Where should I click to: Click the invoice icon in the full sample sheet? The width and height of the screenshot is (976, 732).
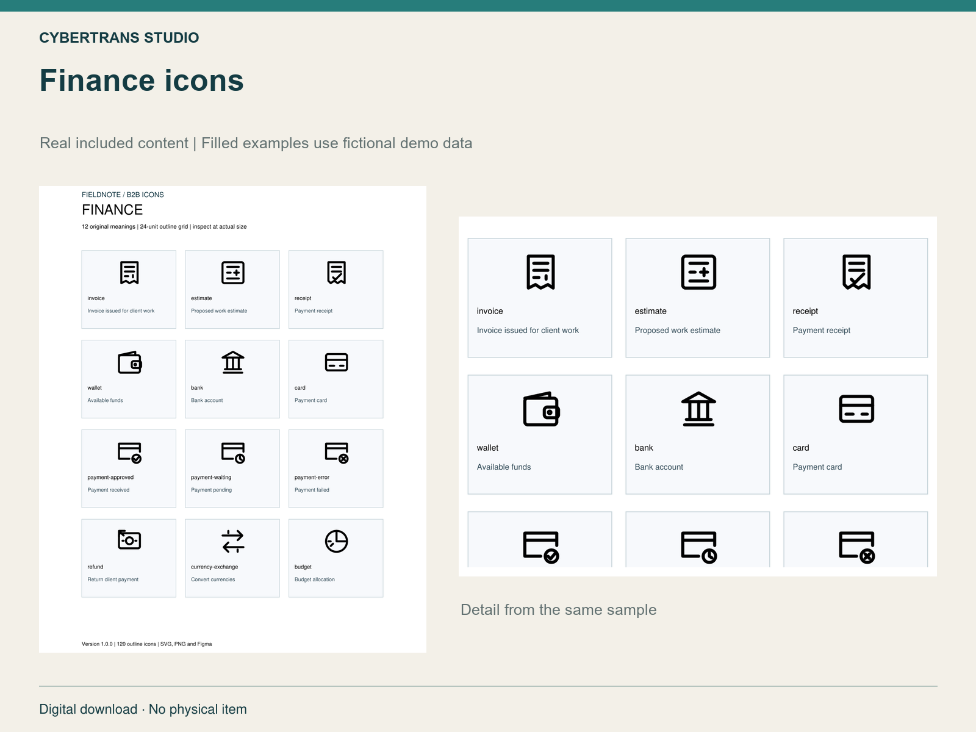(129, 273)
